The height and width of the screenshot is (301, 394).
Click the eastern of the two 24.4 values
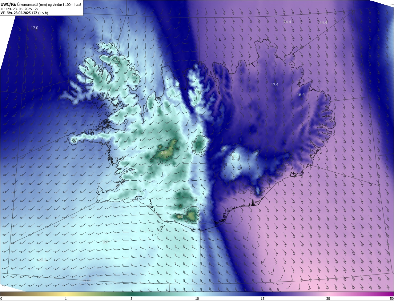click(x=323, y=22)
